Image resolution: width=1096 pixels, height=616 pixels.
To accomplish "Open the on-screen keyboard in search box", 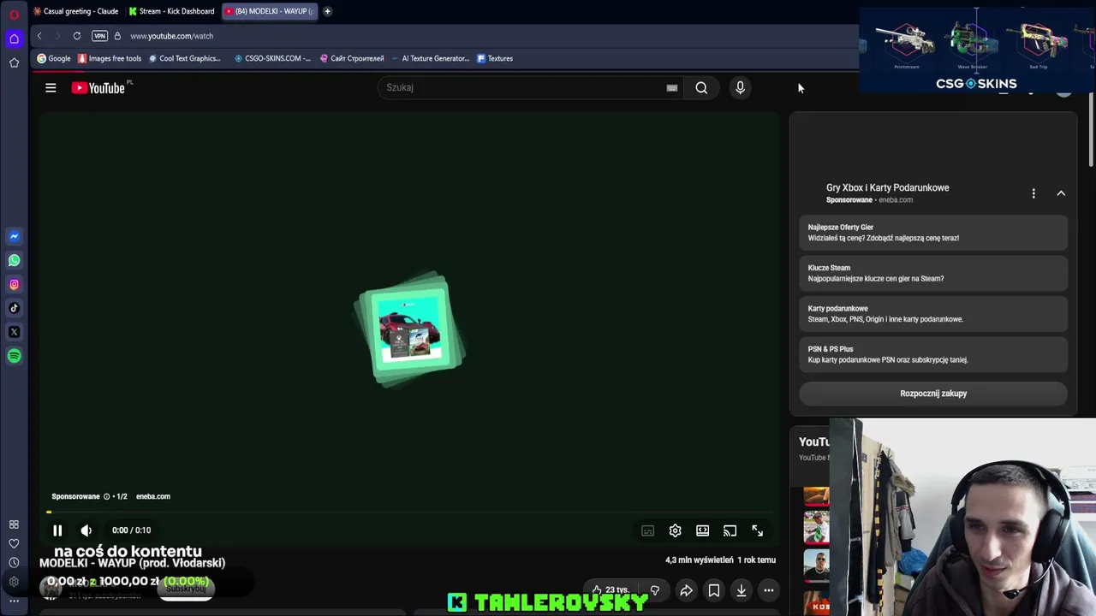I will coord(672,87).
